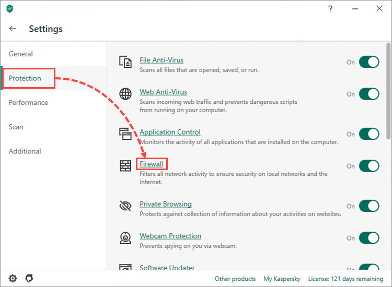Open Web Anti-Virus settings link
The width and height of the screenshot is (392, 287).
pos(163,92)
